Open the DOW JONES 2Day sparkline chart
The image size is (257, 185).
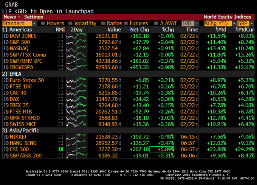[77, 36]
